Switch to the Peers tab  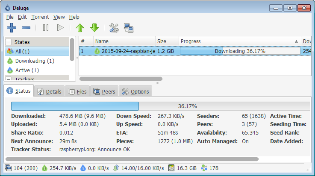coord(103,91)
